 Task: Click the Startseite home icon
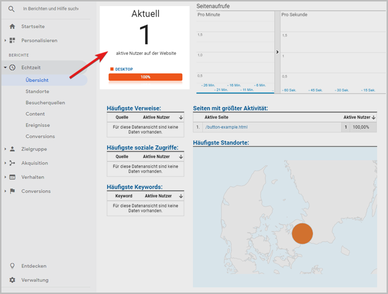[x=12, y=27]
